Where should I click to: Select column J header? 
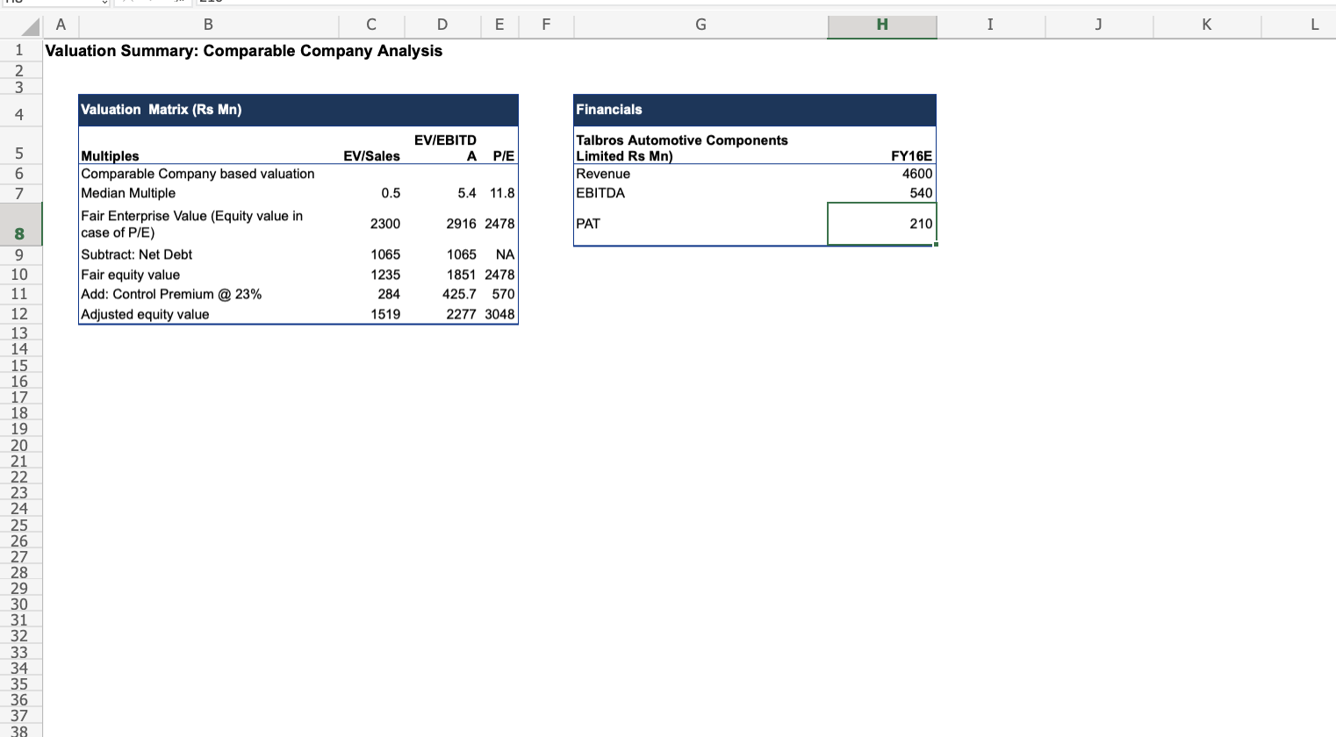tap(1098, 25)
